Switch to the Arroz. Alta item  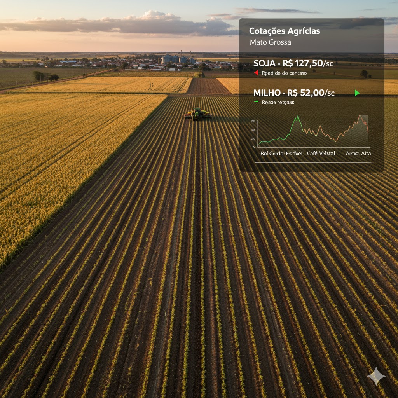(358, 154)
